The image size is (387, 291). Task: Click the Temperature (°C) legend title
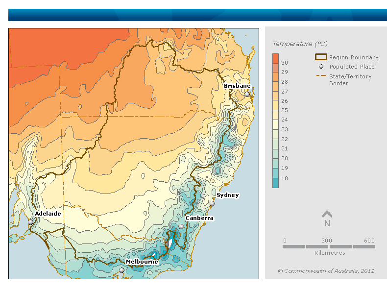300,44
